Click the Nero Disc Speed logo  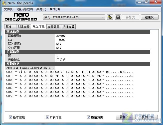point(21,17)
